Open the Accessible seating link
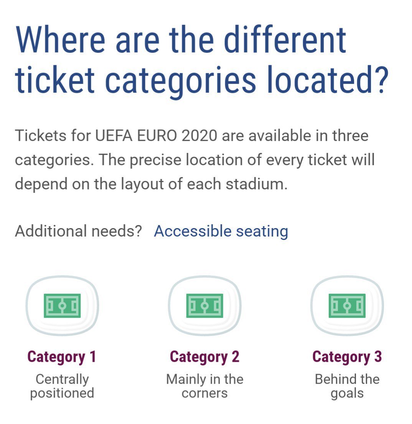This screenshot has width=412, height=424. pos(221,232)
